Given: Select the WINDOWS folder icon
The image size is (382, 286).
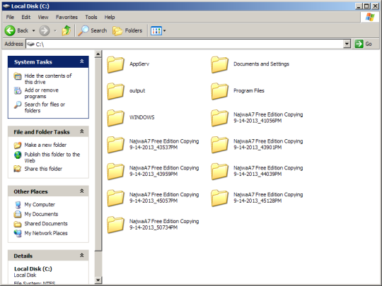Looking at the screenshot, I should 115,118.
